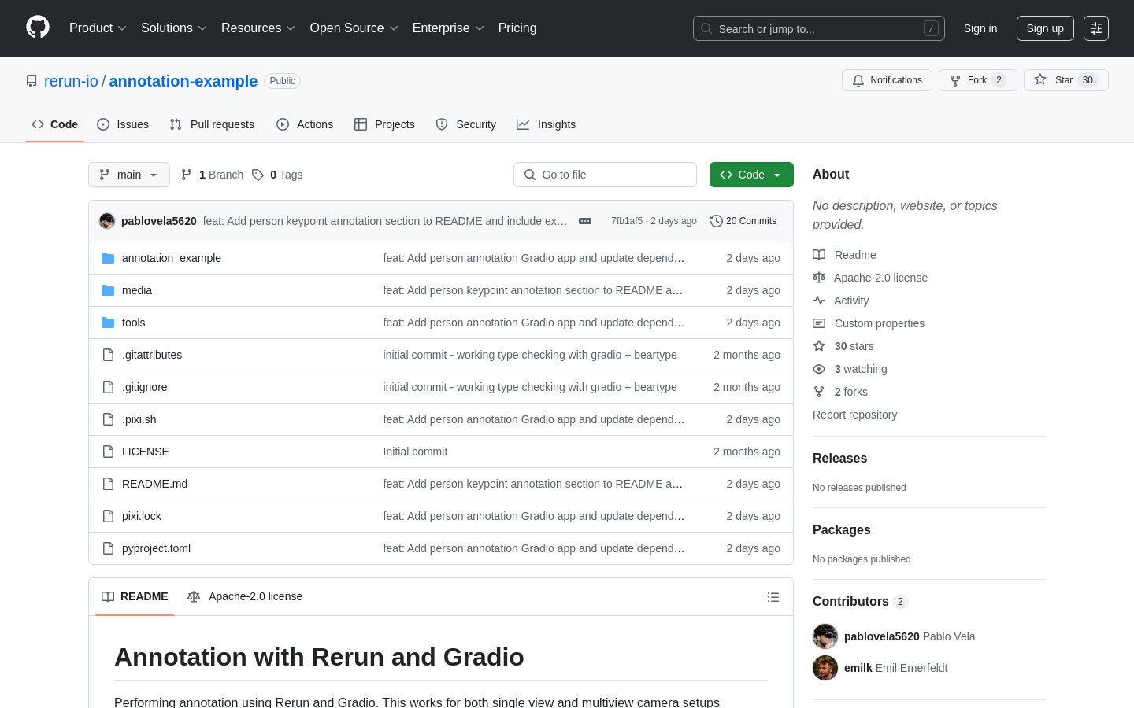This screenshot has height=708, width=1134.
Task: Switch to the Issues tab
Action: click(x=123, y=124)
